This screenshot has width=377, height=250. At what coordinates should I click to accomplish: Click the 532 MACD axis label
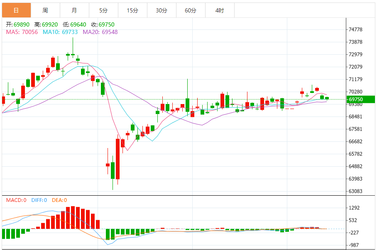tap(353, 220)
